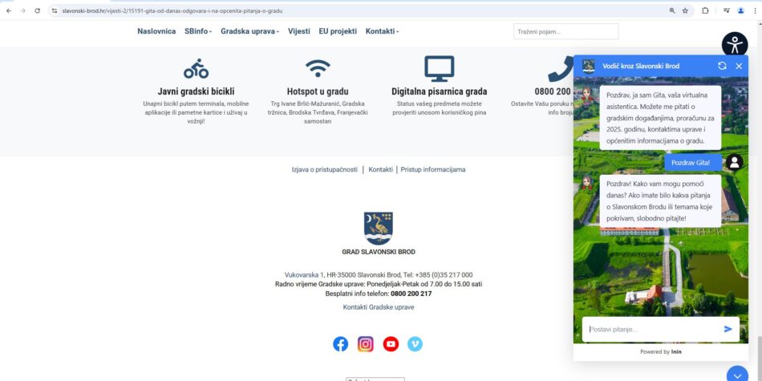Viewport: 762px width, 381px height.
Task: Collapse chat with blue chevron button
Action: [736, 375]
